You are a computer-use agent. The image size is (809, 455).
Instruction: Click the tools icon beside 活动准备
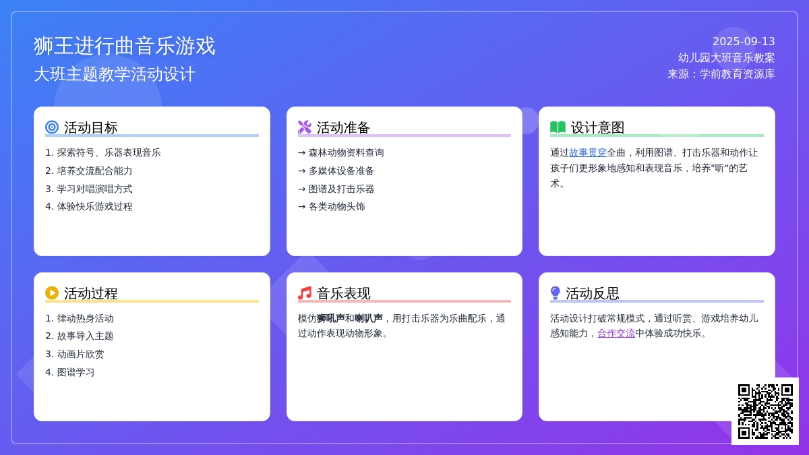305,127
